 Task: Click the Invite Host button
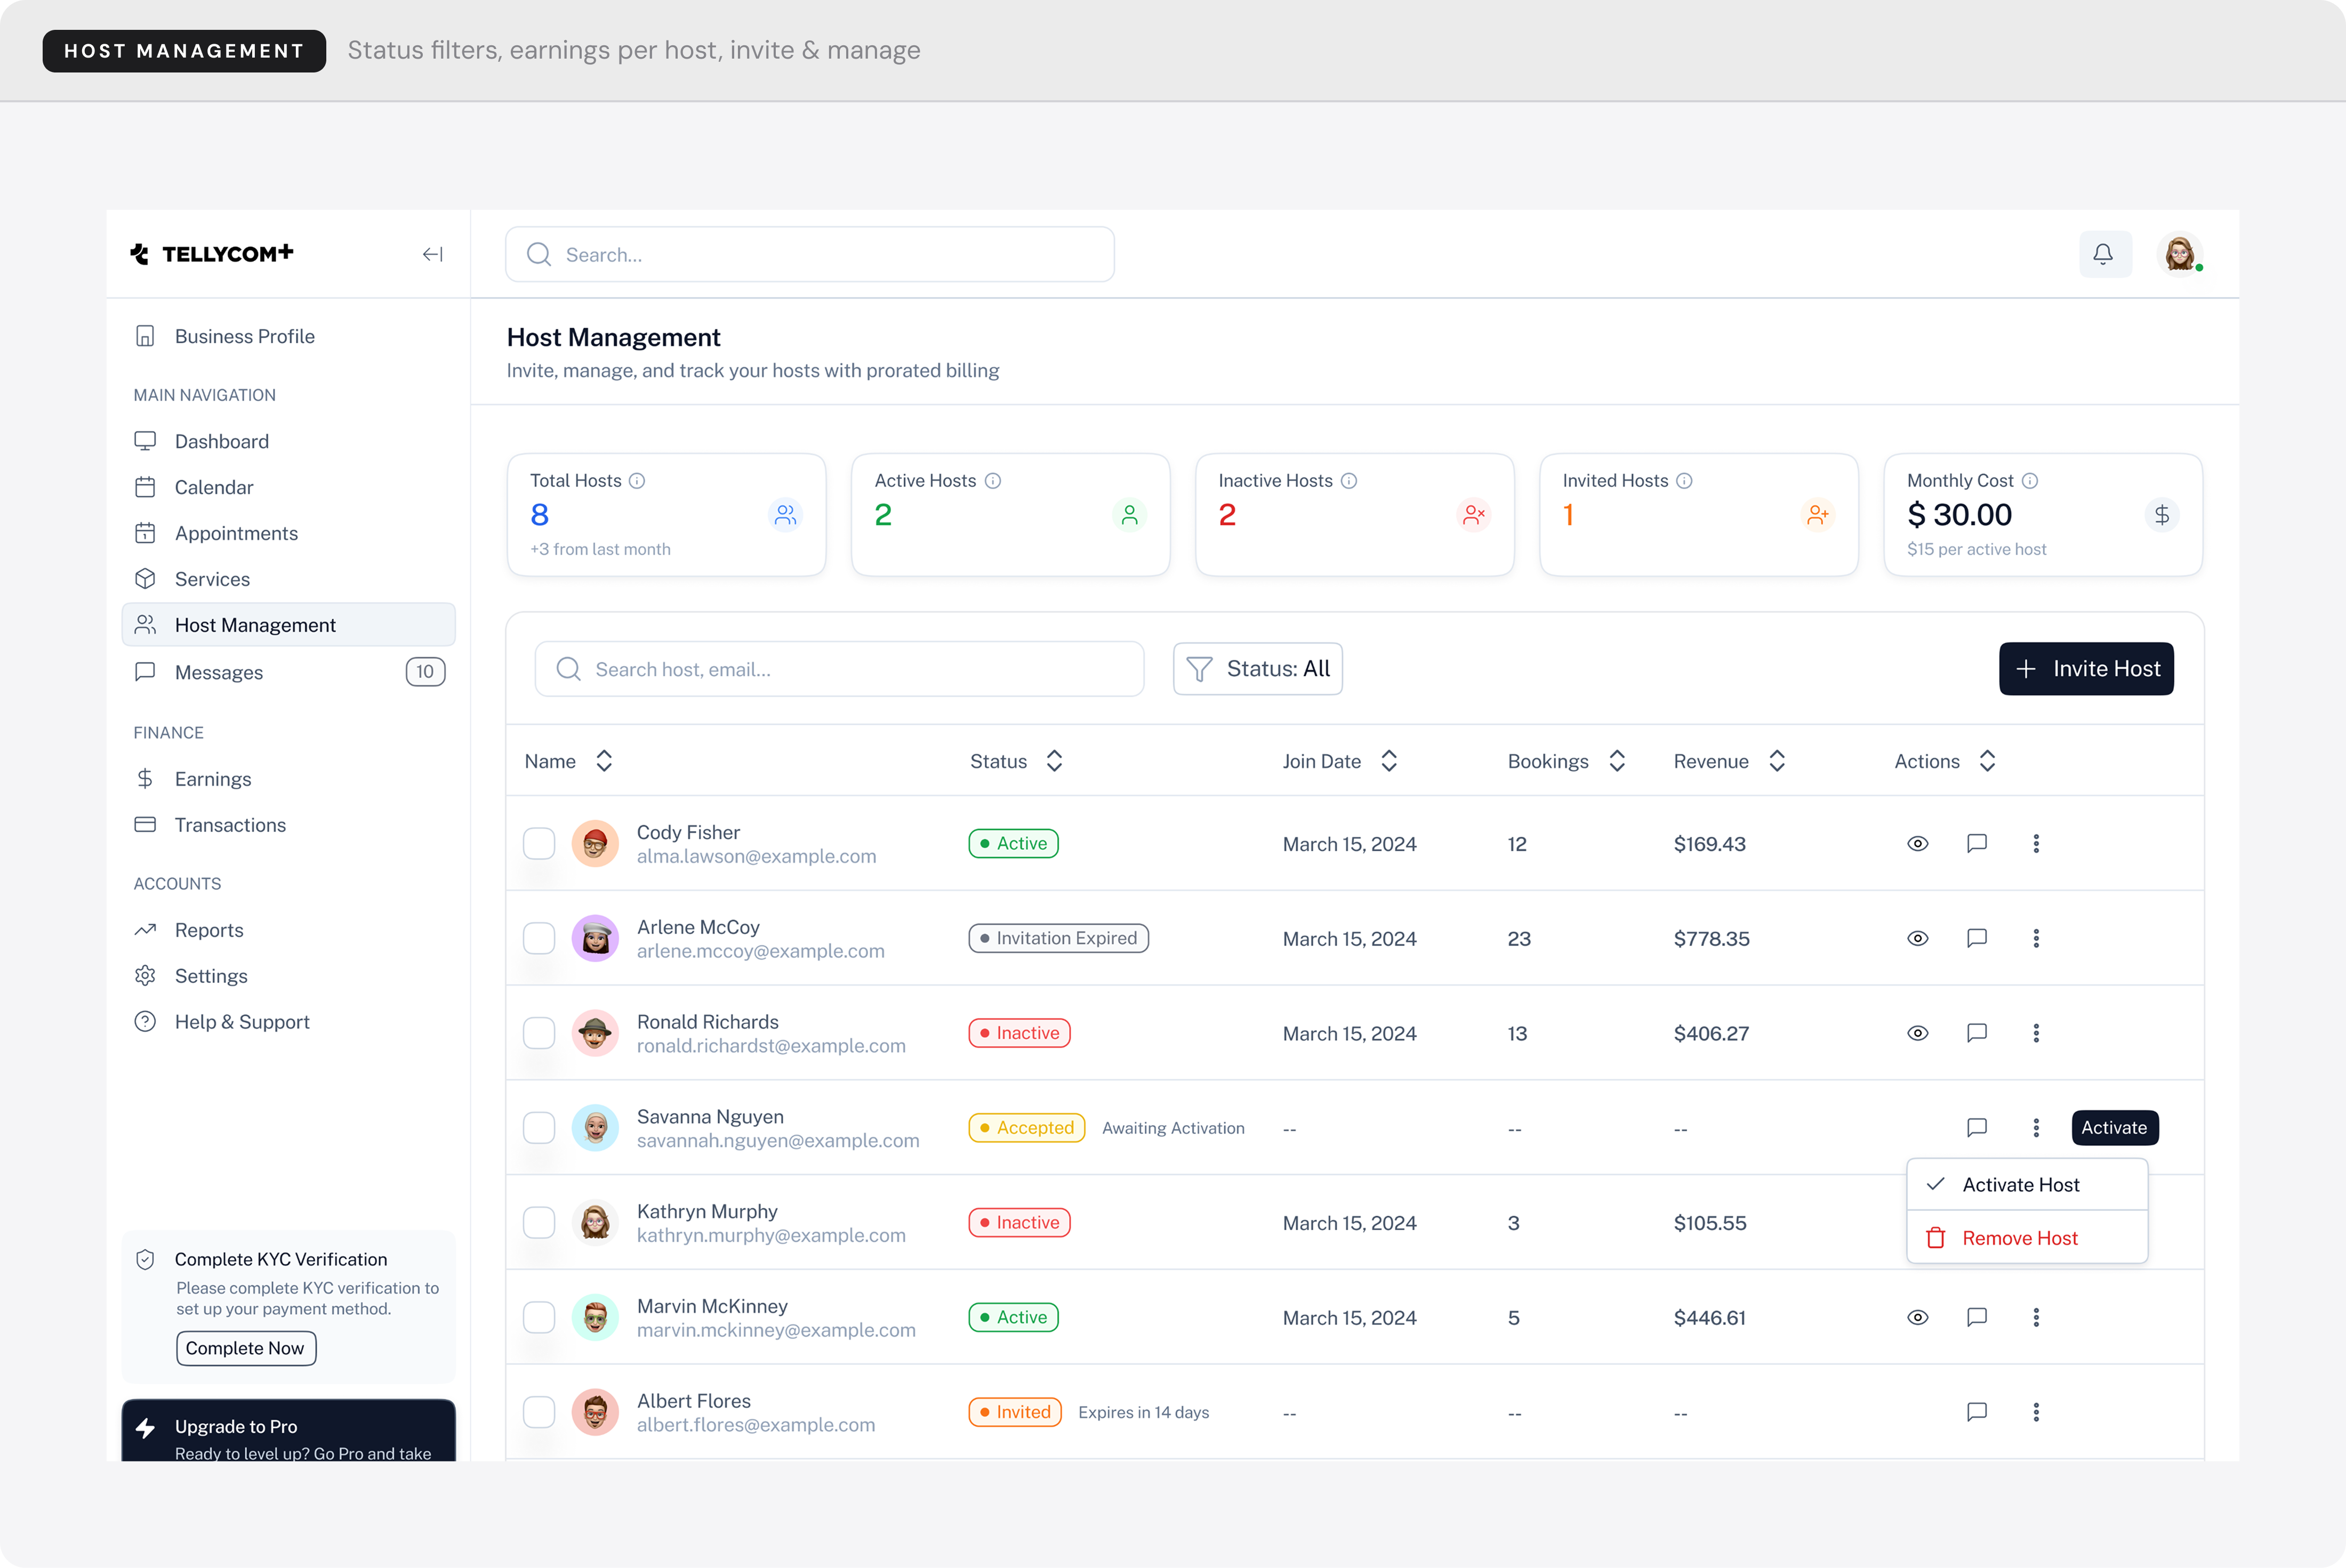(2086, 668)
